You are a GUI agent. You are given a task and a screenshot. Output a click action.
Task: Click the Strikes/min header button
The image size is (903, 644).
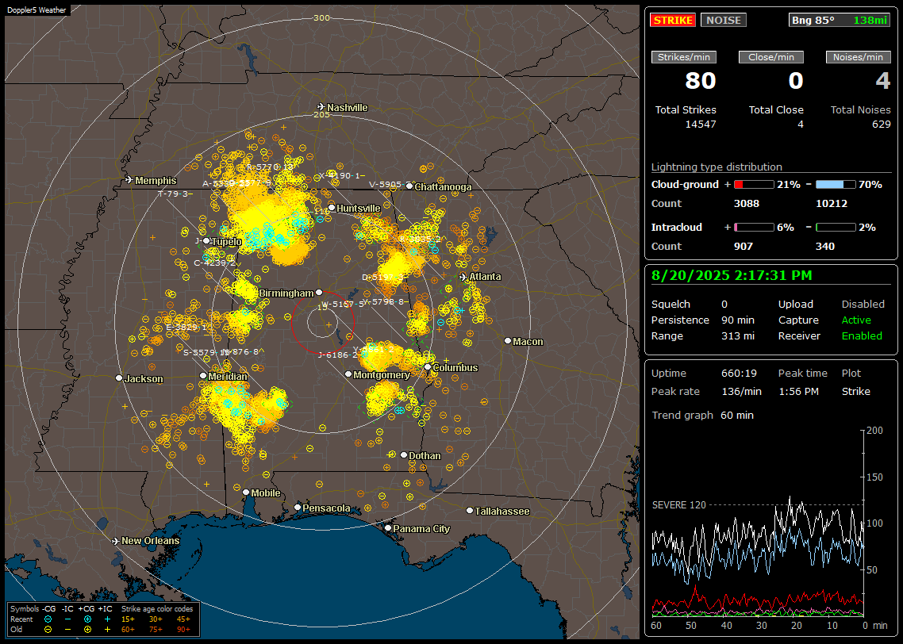coord(683,57)
